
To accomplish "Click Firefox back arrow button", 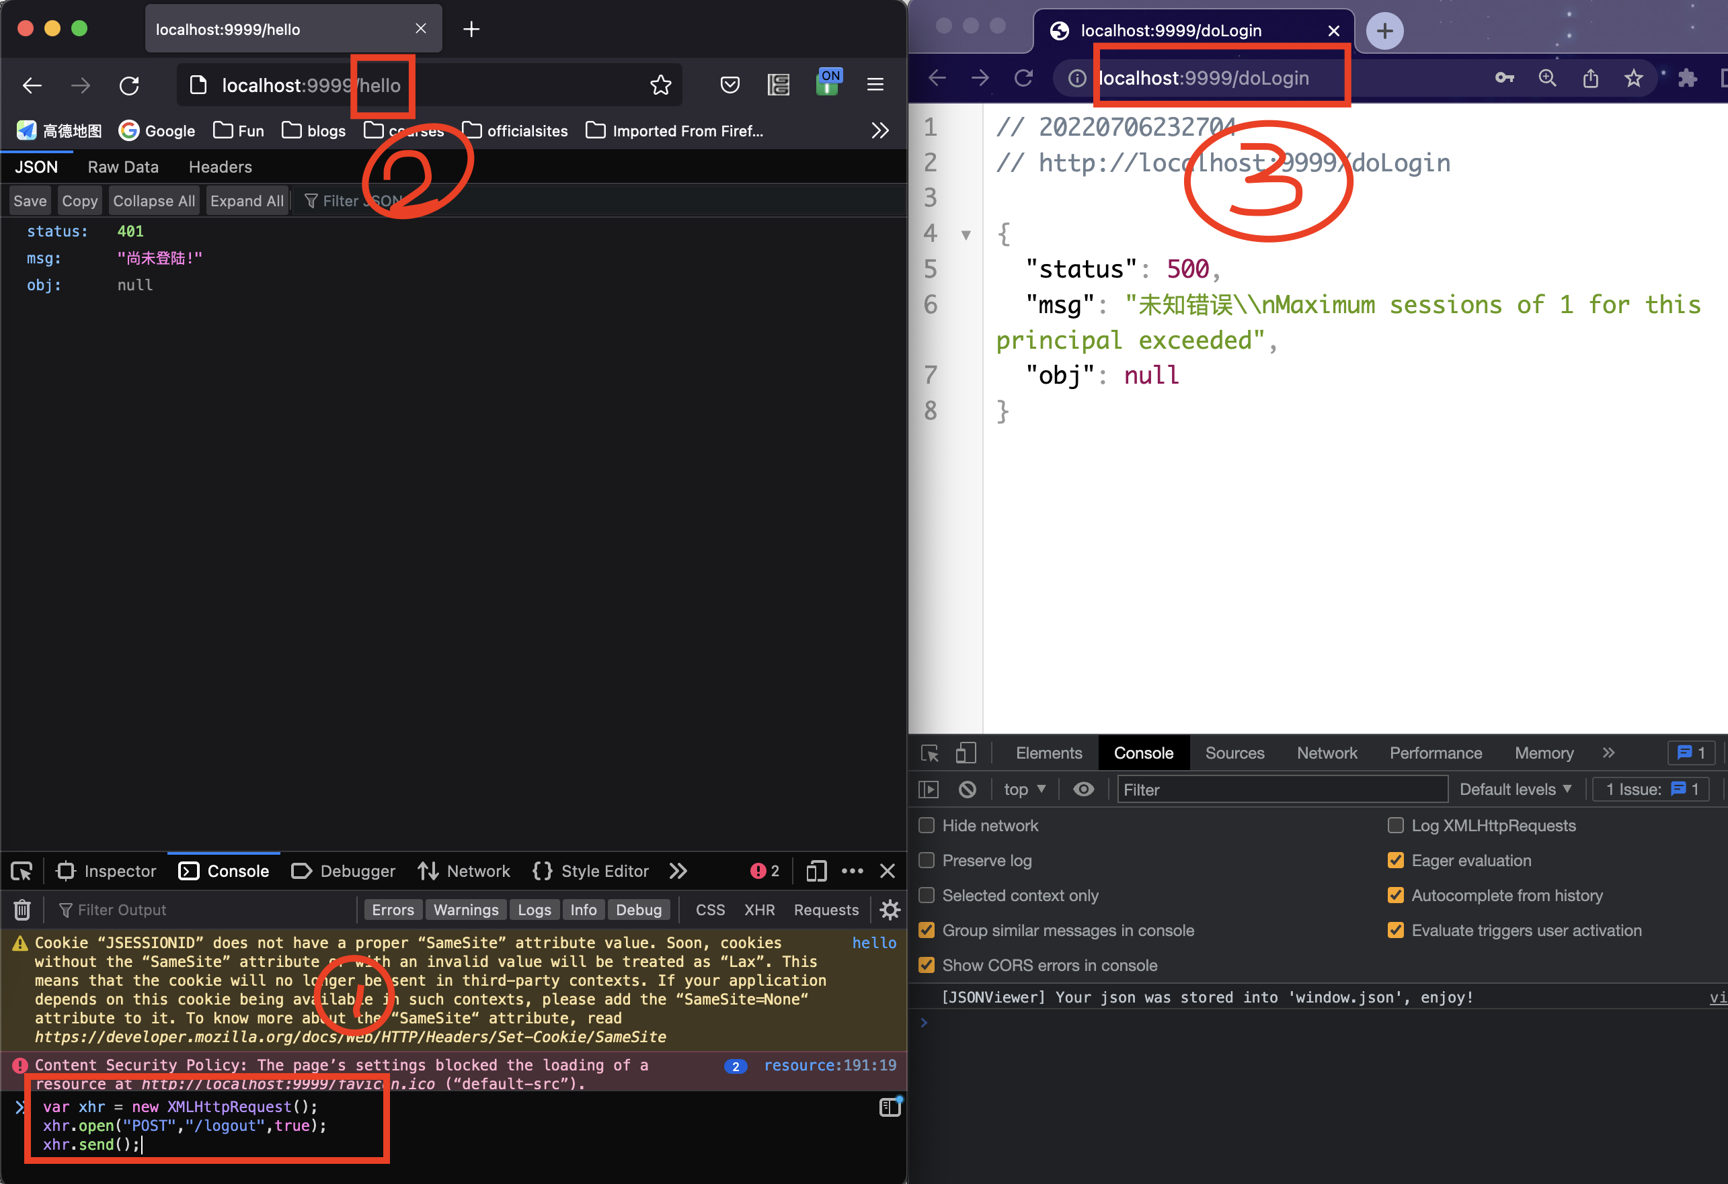I will pyautogui.click(x=32, y=85).
